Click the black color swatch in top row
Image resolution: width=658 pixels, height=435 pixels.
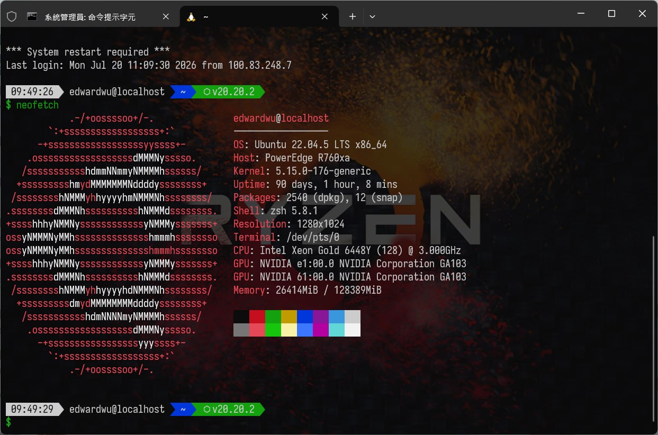point(241,316)
